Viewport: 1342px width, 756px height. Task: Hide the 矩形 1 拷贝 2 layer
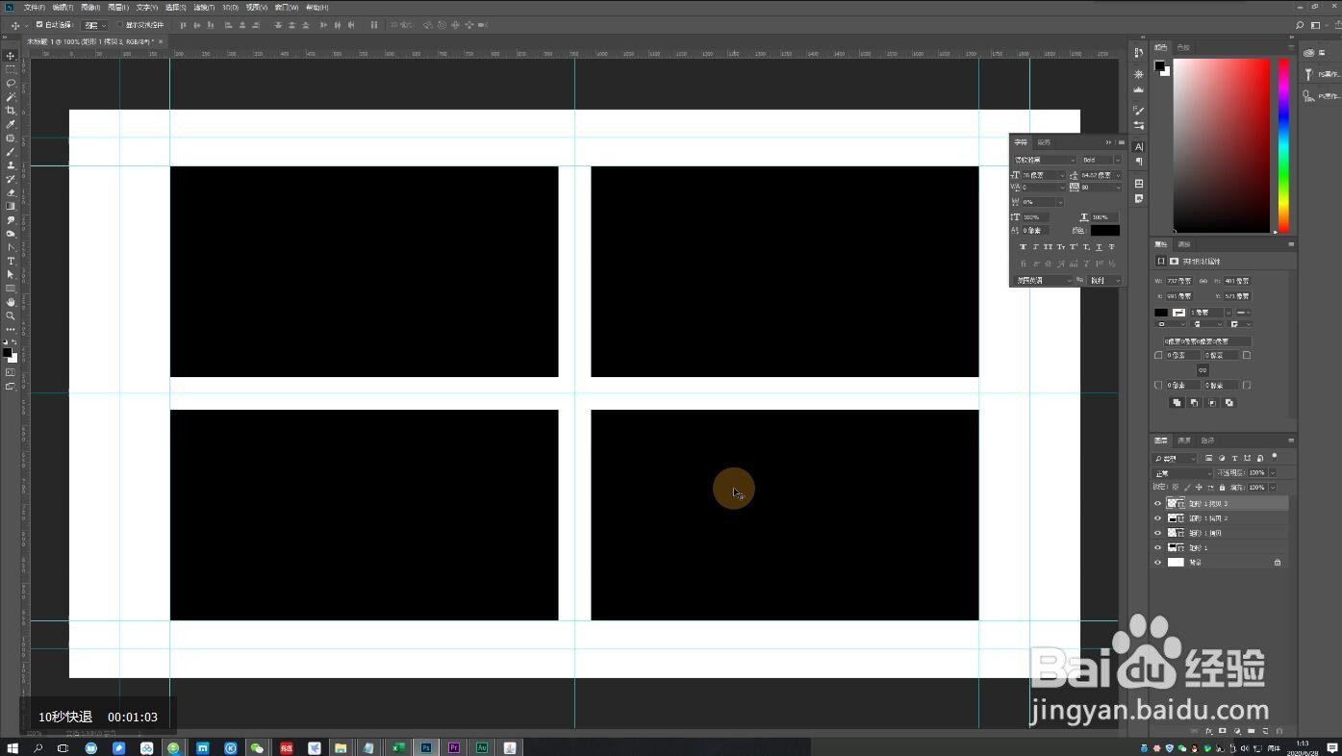point(1157,518)
